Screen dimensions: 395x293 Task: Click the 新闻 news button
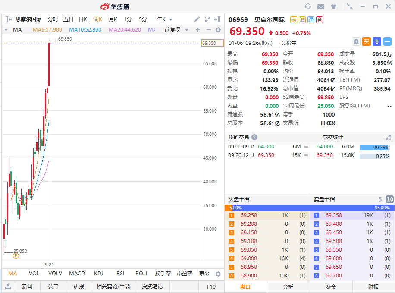pos(27,287)
